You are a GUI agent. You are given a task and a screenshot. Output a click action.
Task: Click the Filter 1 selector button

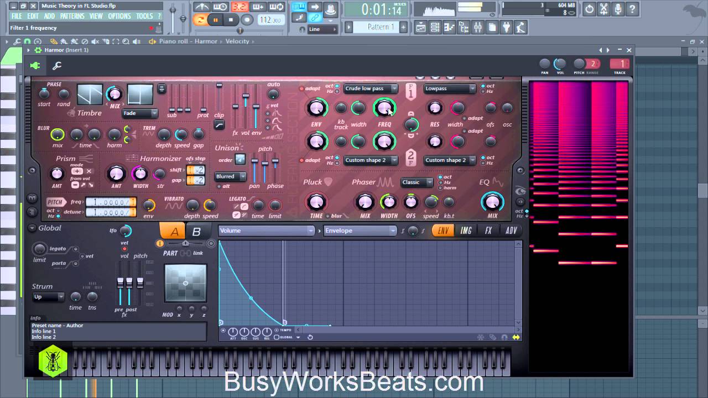pos(410,92)
